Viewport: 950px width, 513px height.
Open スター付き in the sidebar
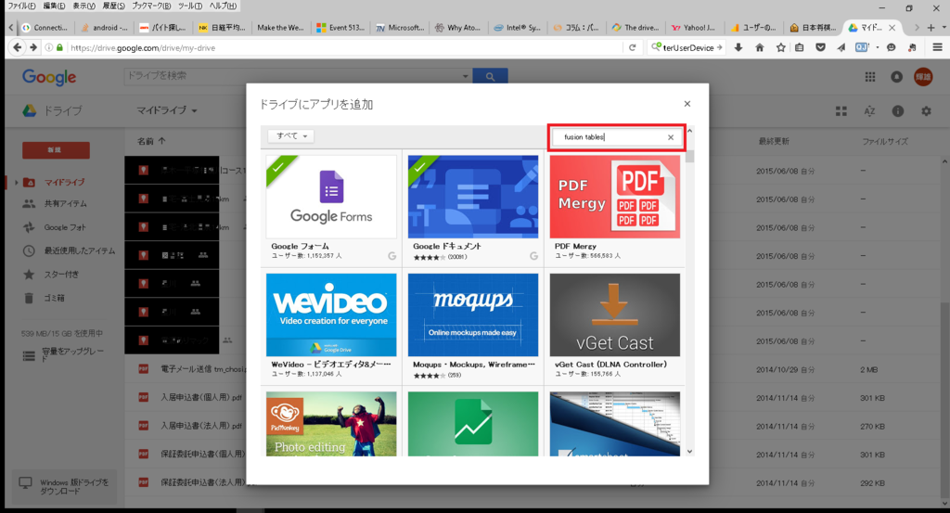tap(61, 275)
